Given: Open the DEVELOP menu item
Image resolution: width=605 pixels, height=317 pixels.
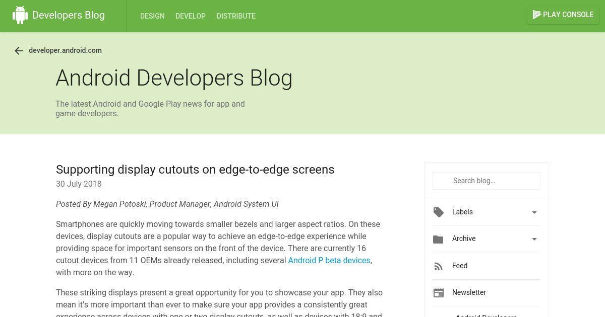Looking at the screenshot, I should click(191, 16).
